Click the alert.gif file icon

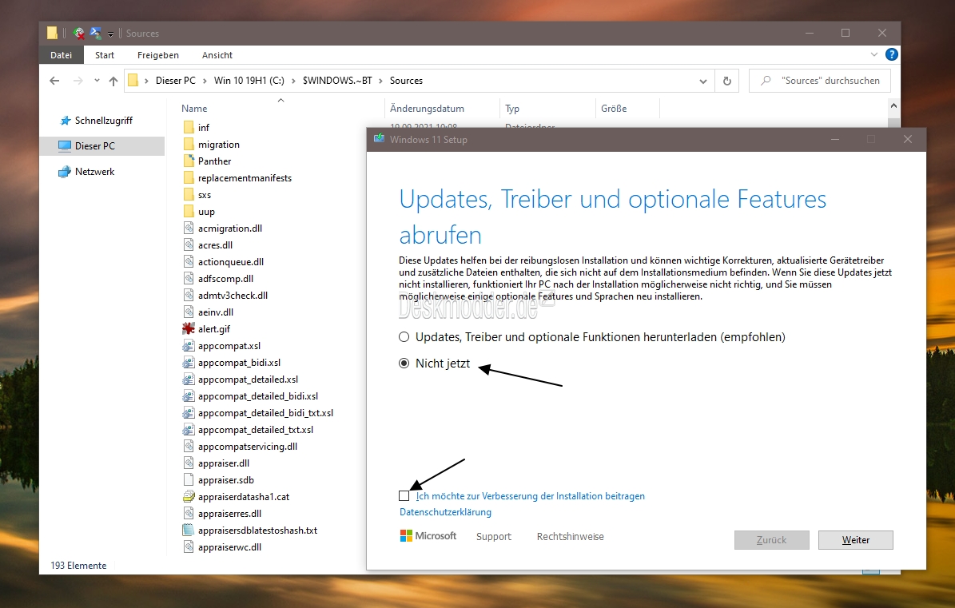pyautogui.click(x=189, y=328)
